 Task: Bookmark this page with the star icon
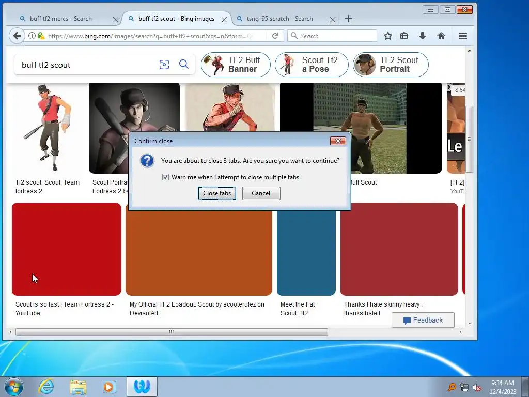click(x=388, y=36)
